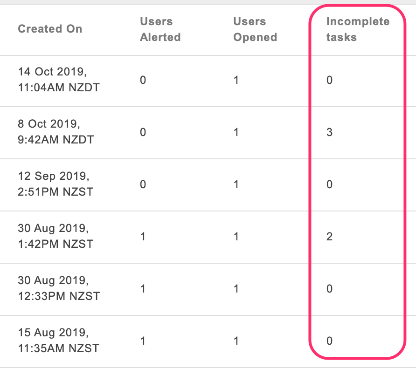Click the 30 Aug 2019, 1:42PM date
Viewport: 416px width, 368px height.
(x=55, y=236)
